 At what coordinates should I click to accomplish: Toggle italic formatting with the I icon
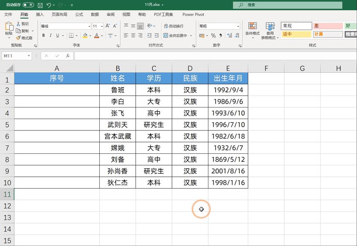pyautogui.click(x=50, y=35)
